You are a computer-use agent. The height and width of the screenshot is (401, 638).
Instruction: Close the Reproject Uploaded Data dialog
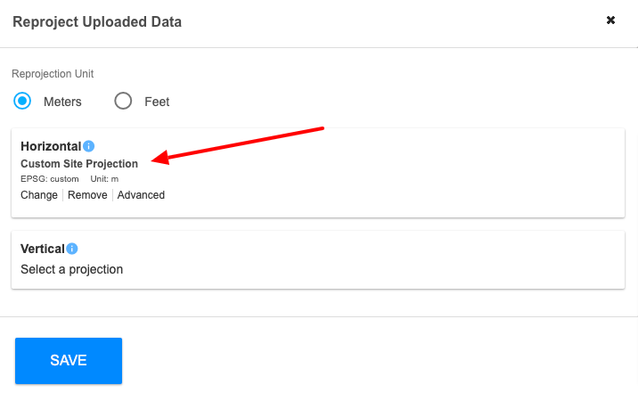click(610, 20)
